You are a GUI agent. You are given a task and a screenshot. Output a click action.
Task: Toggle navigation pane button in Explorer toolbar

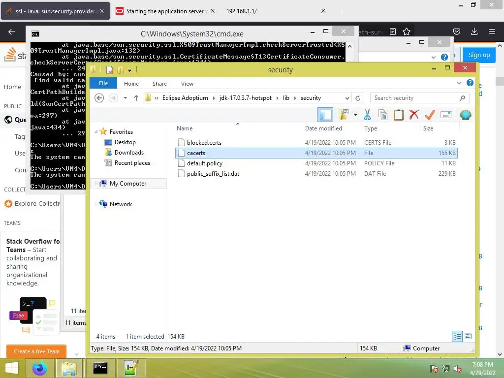325,115
